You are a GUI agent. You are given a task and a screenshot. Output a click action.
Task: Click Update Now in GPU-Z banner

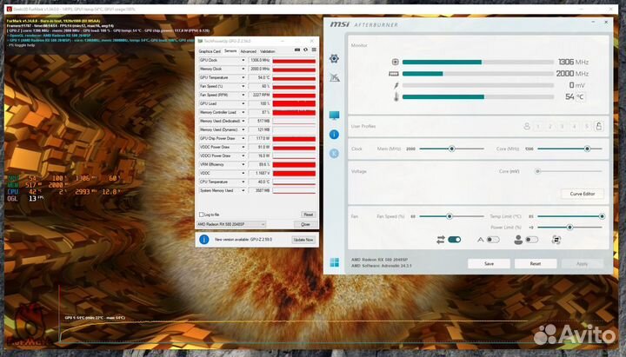coord(303,240)
